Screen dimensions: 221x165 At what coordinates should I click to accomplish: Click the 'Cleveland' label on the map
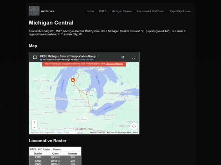click(110, 115)
